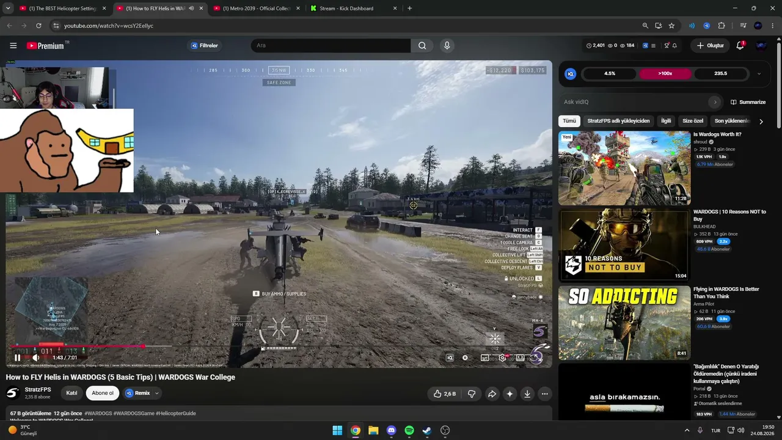
Task: Dislike the video with thumbs down
Action: click(x=472, y=394)
